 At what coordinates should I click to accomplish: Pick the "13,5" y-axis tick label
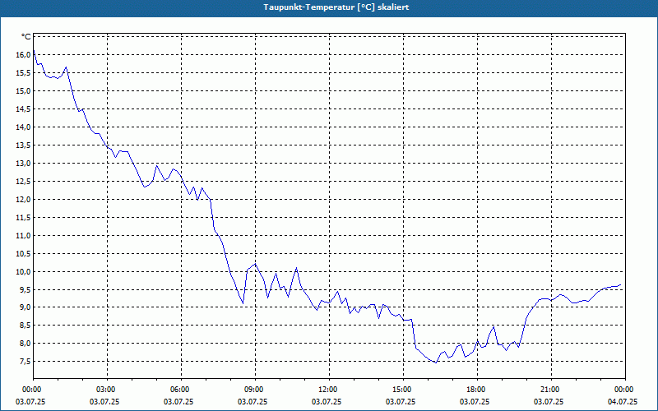24,145
